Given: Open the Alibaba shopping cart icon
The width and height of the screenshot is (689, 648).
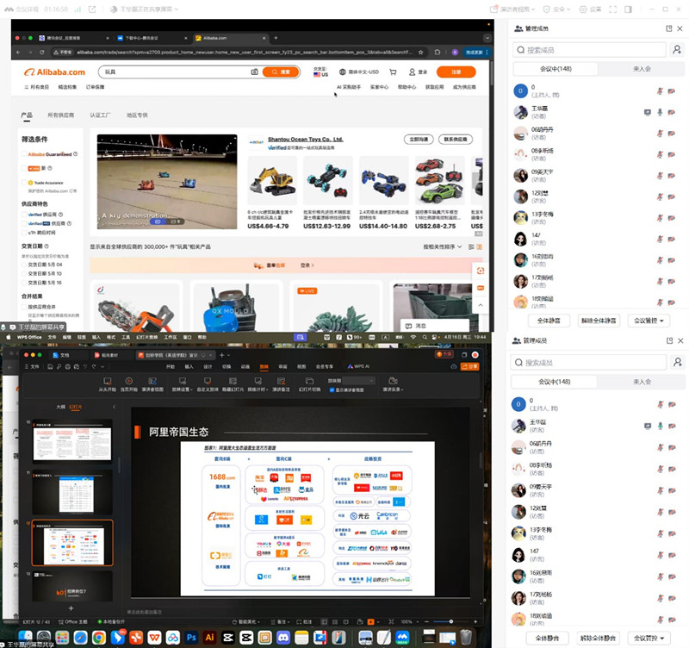Looking at the screenshot, I should (x=393, y=72).
